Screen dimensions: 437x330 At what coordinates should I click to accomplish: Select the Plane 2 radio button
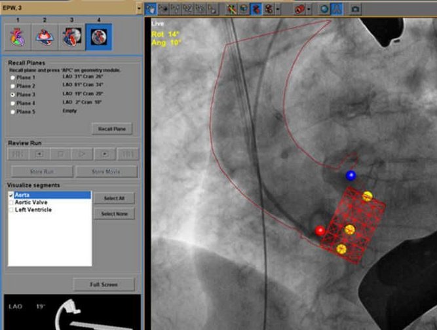12,86
